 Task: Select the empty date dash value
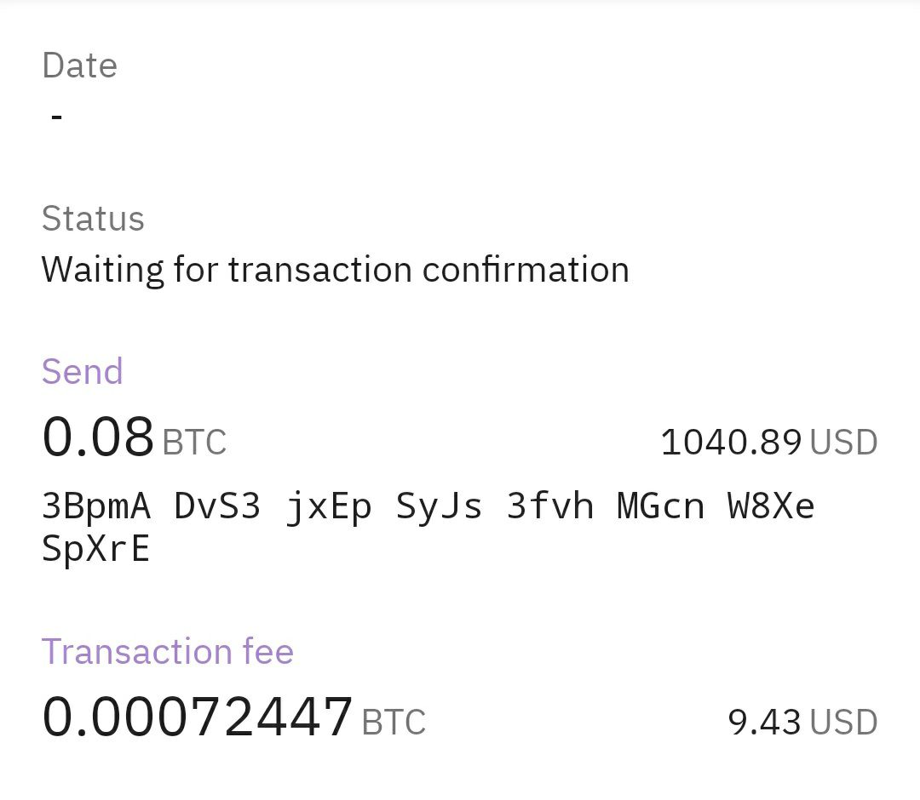point(56,117)
